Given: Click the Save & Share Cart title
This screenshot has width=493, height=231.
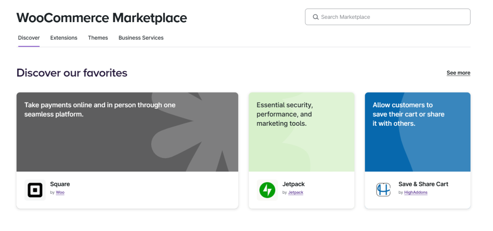Looking at the screenshot, I should click(x=423, y=184).
